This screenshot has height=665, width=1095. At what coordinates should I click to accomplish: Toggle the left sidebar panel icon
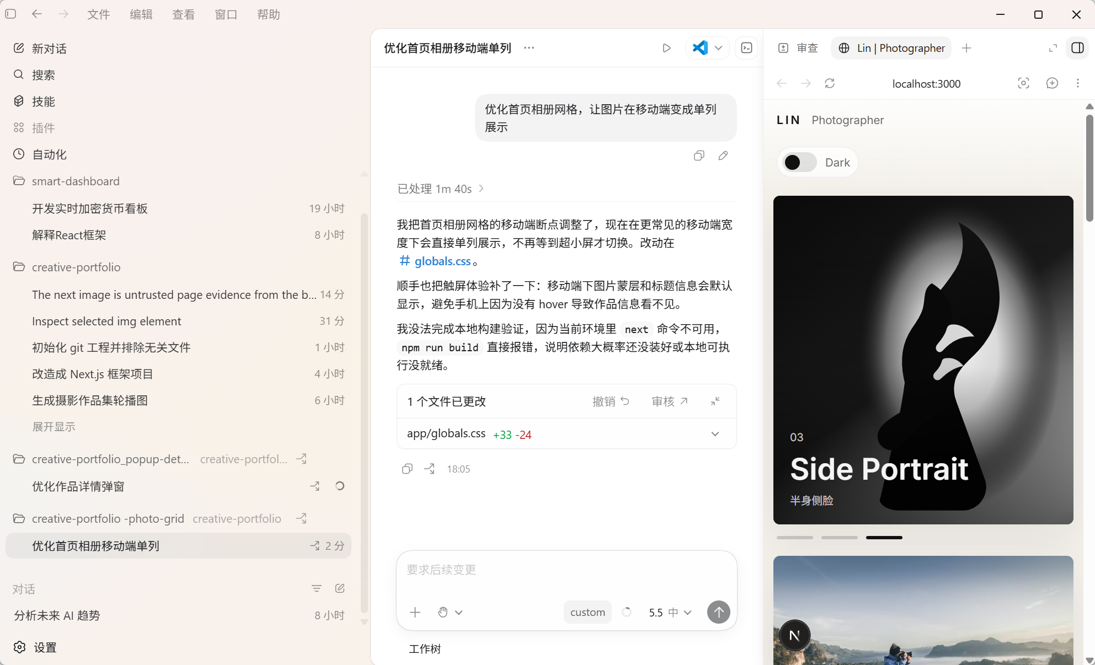pos(10,14)
